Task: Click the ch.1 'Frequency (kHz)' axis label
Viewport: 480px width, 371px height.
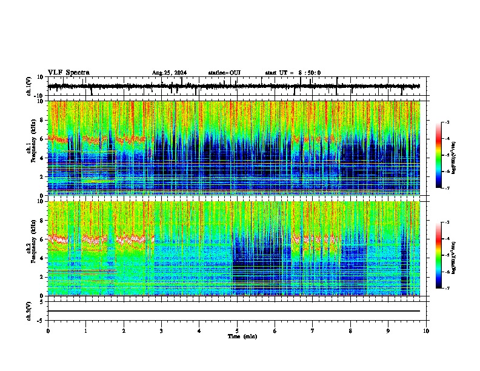Action: 33,141
